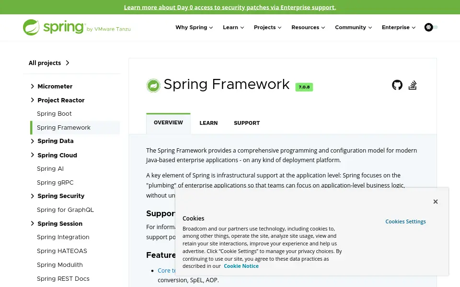
Task: Open Spring Integration project
Action: [x=63, y=237]
